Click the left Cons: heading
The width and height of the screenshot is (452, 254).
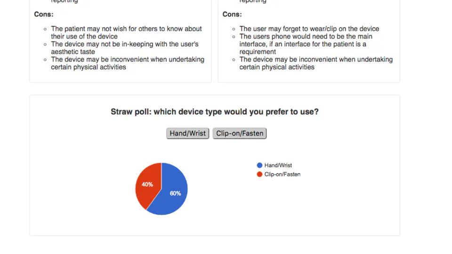pyautogui.click(x=43, y=14)
